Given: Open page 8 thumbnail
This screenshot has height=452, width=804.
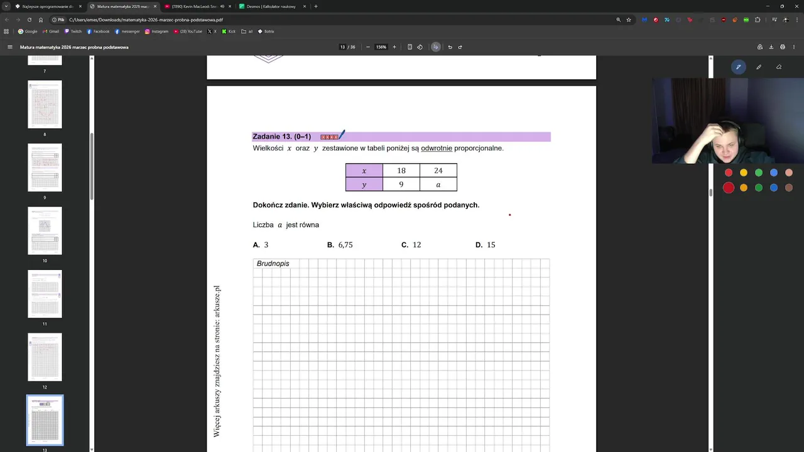Looking at the screenshot, I should point(45,104).
